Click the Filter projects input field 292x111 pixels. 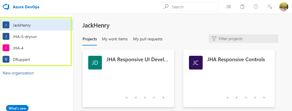click(243, 39)
